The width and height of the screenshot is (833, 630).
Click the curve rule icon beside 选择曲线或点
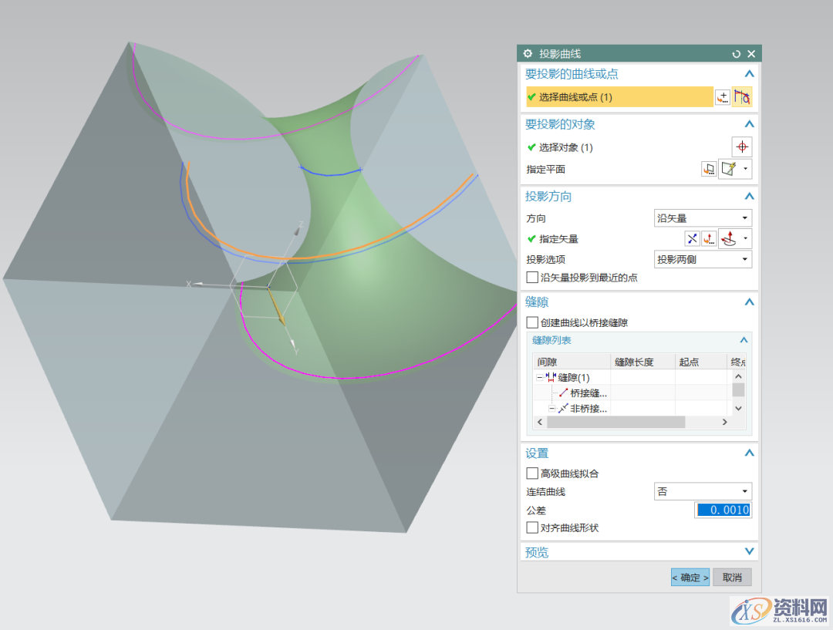(x=742, y=97)
